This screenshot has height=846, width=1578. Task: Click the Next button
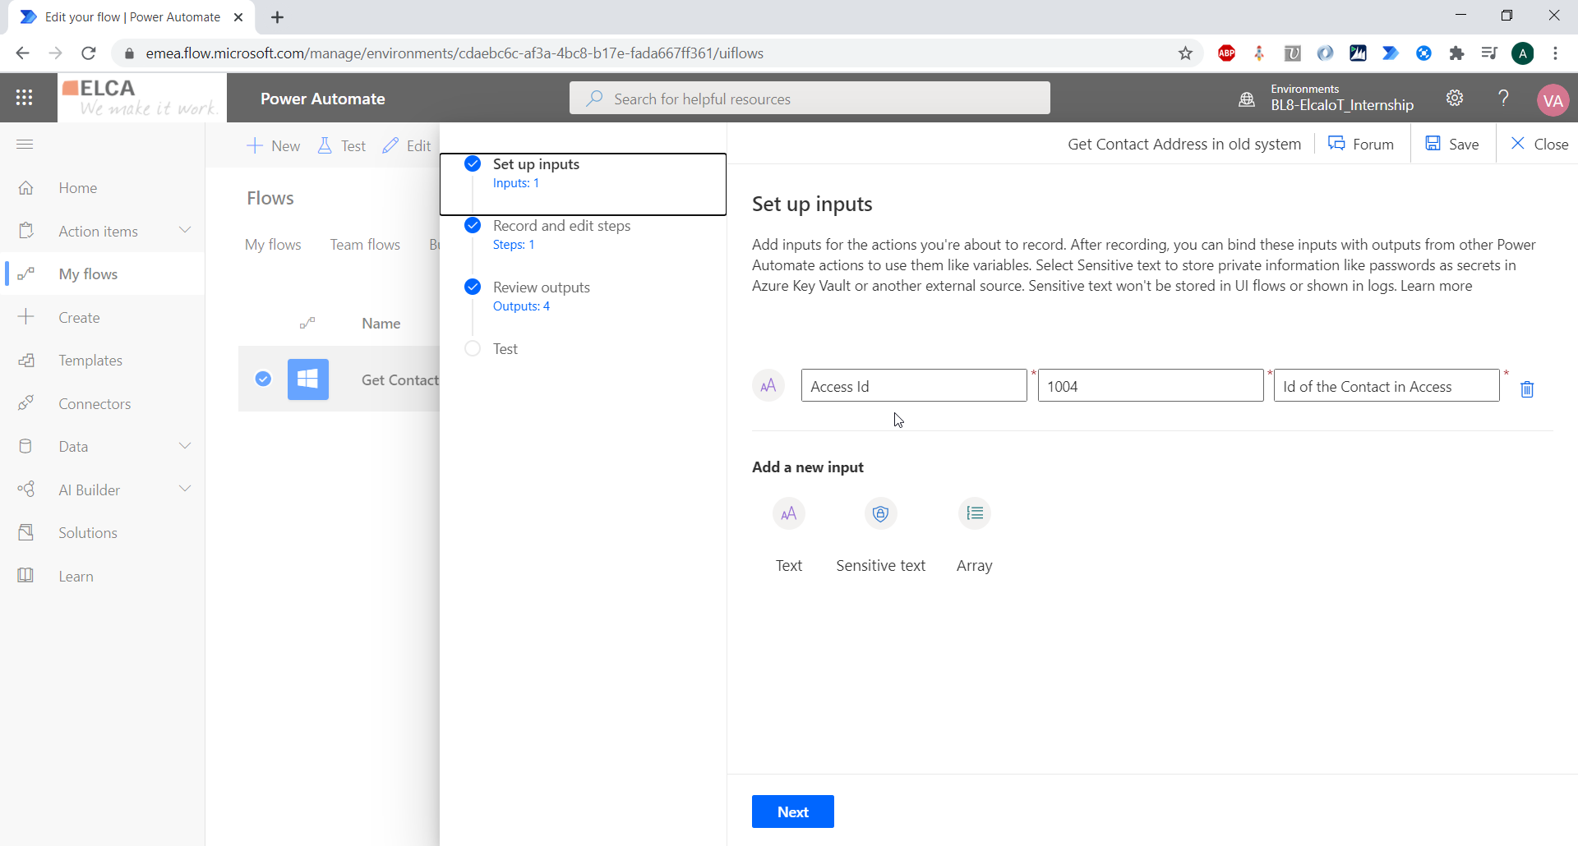pyautogui.click(x=793, y=812)
